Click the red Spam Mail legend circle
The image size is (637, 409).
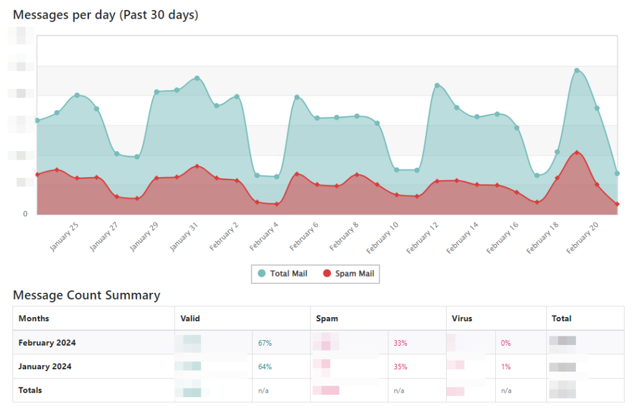327,273
